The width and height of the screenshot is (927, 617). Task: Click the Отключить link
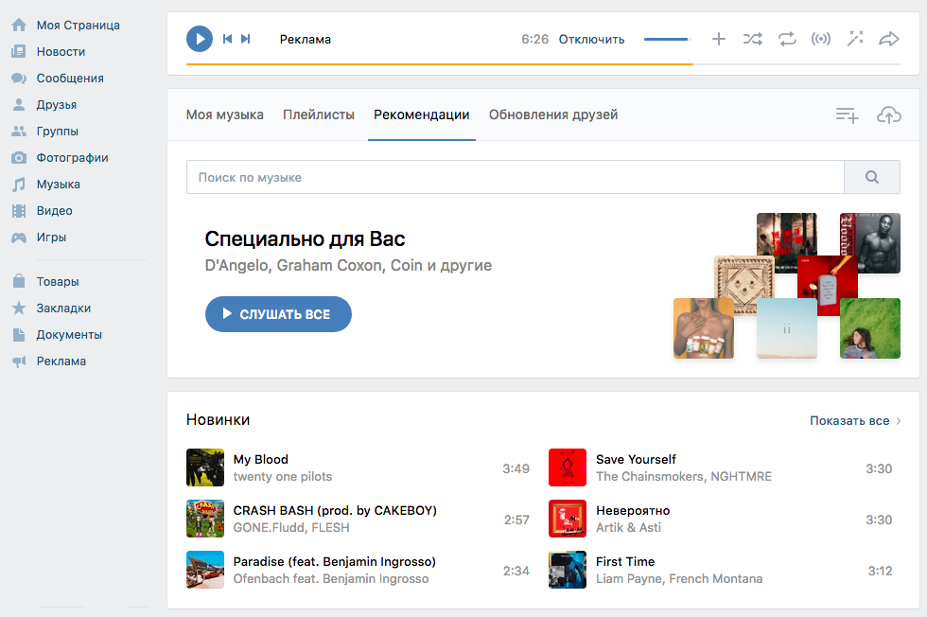pyautogui.click(x=591, y=40)
